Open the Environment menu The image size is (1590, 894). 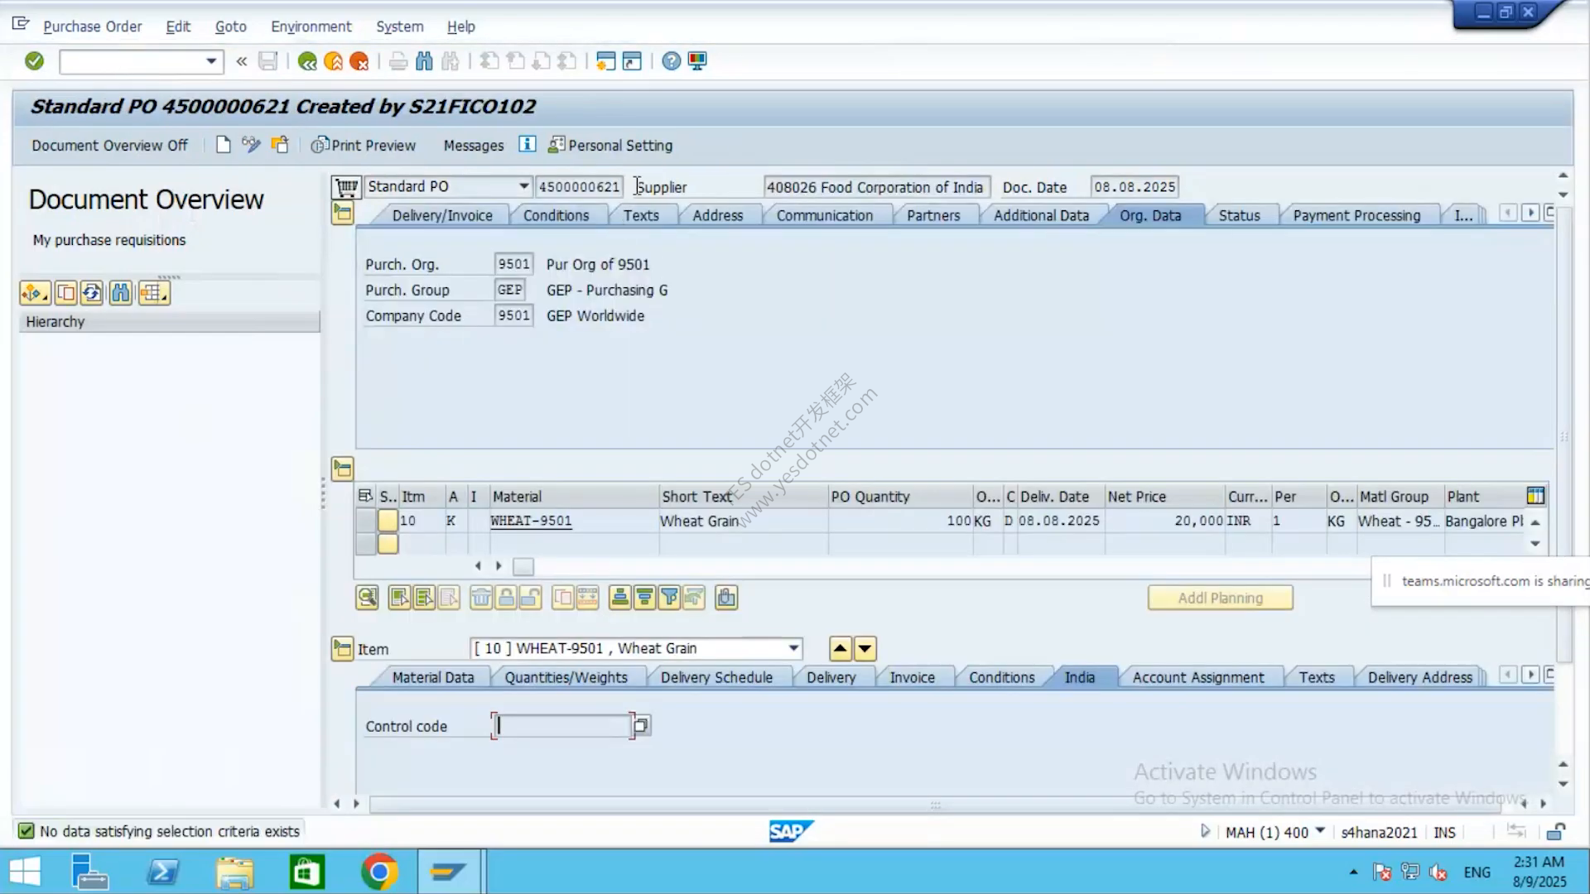coord(311,26)
